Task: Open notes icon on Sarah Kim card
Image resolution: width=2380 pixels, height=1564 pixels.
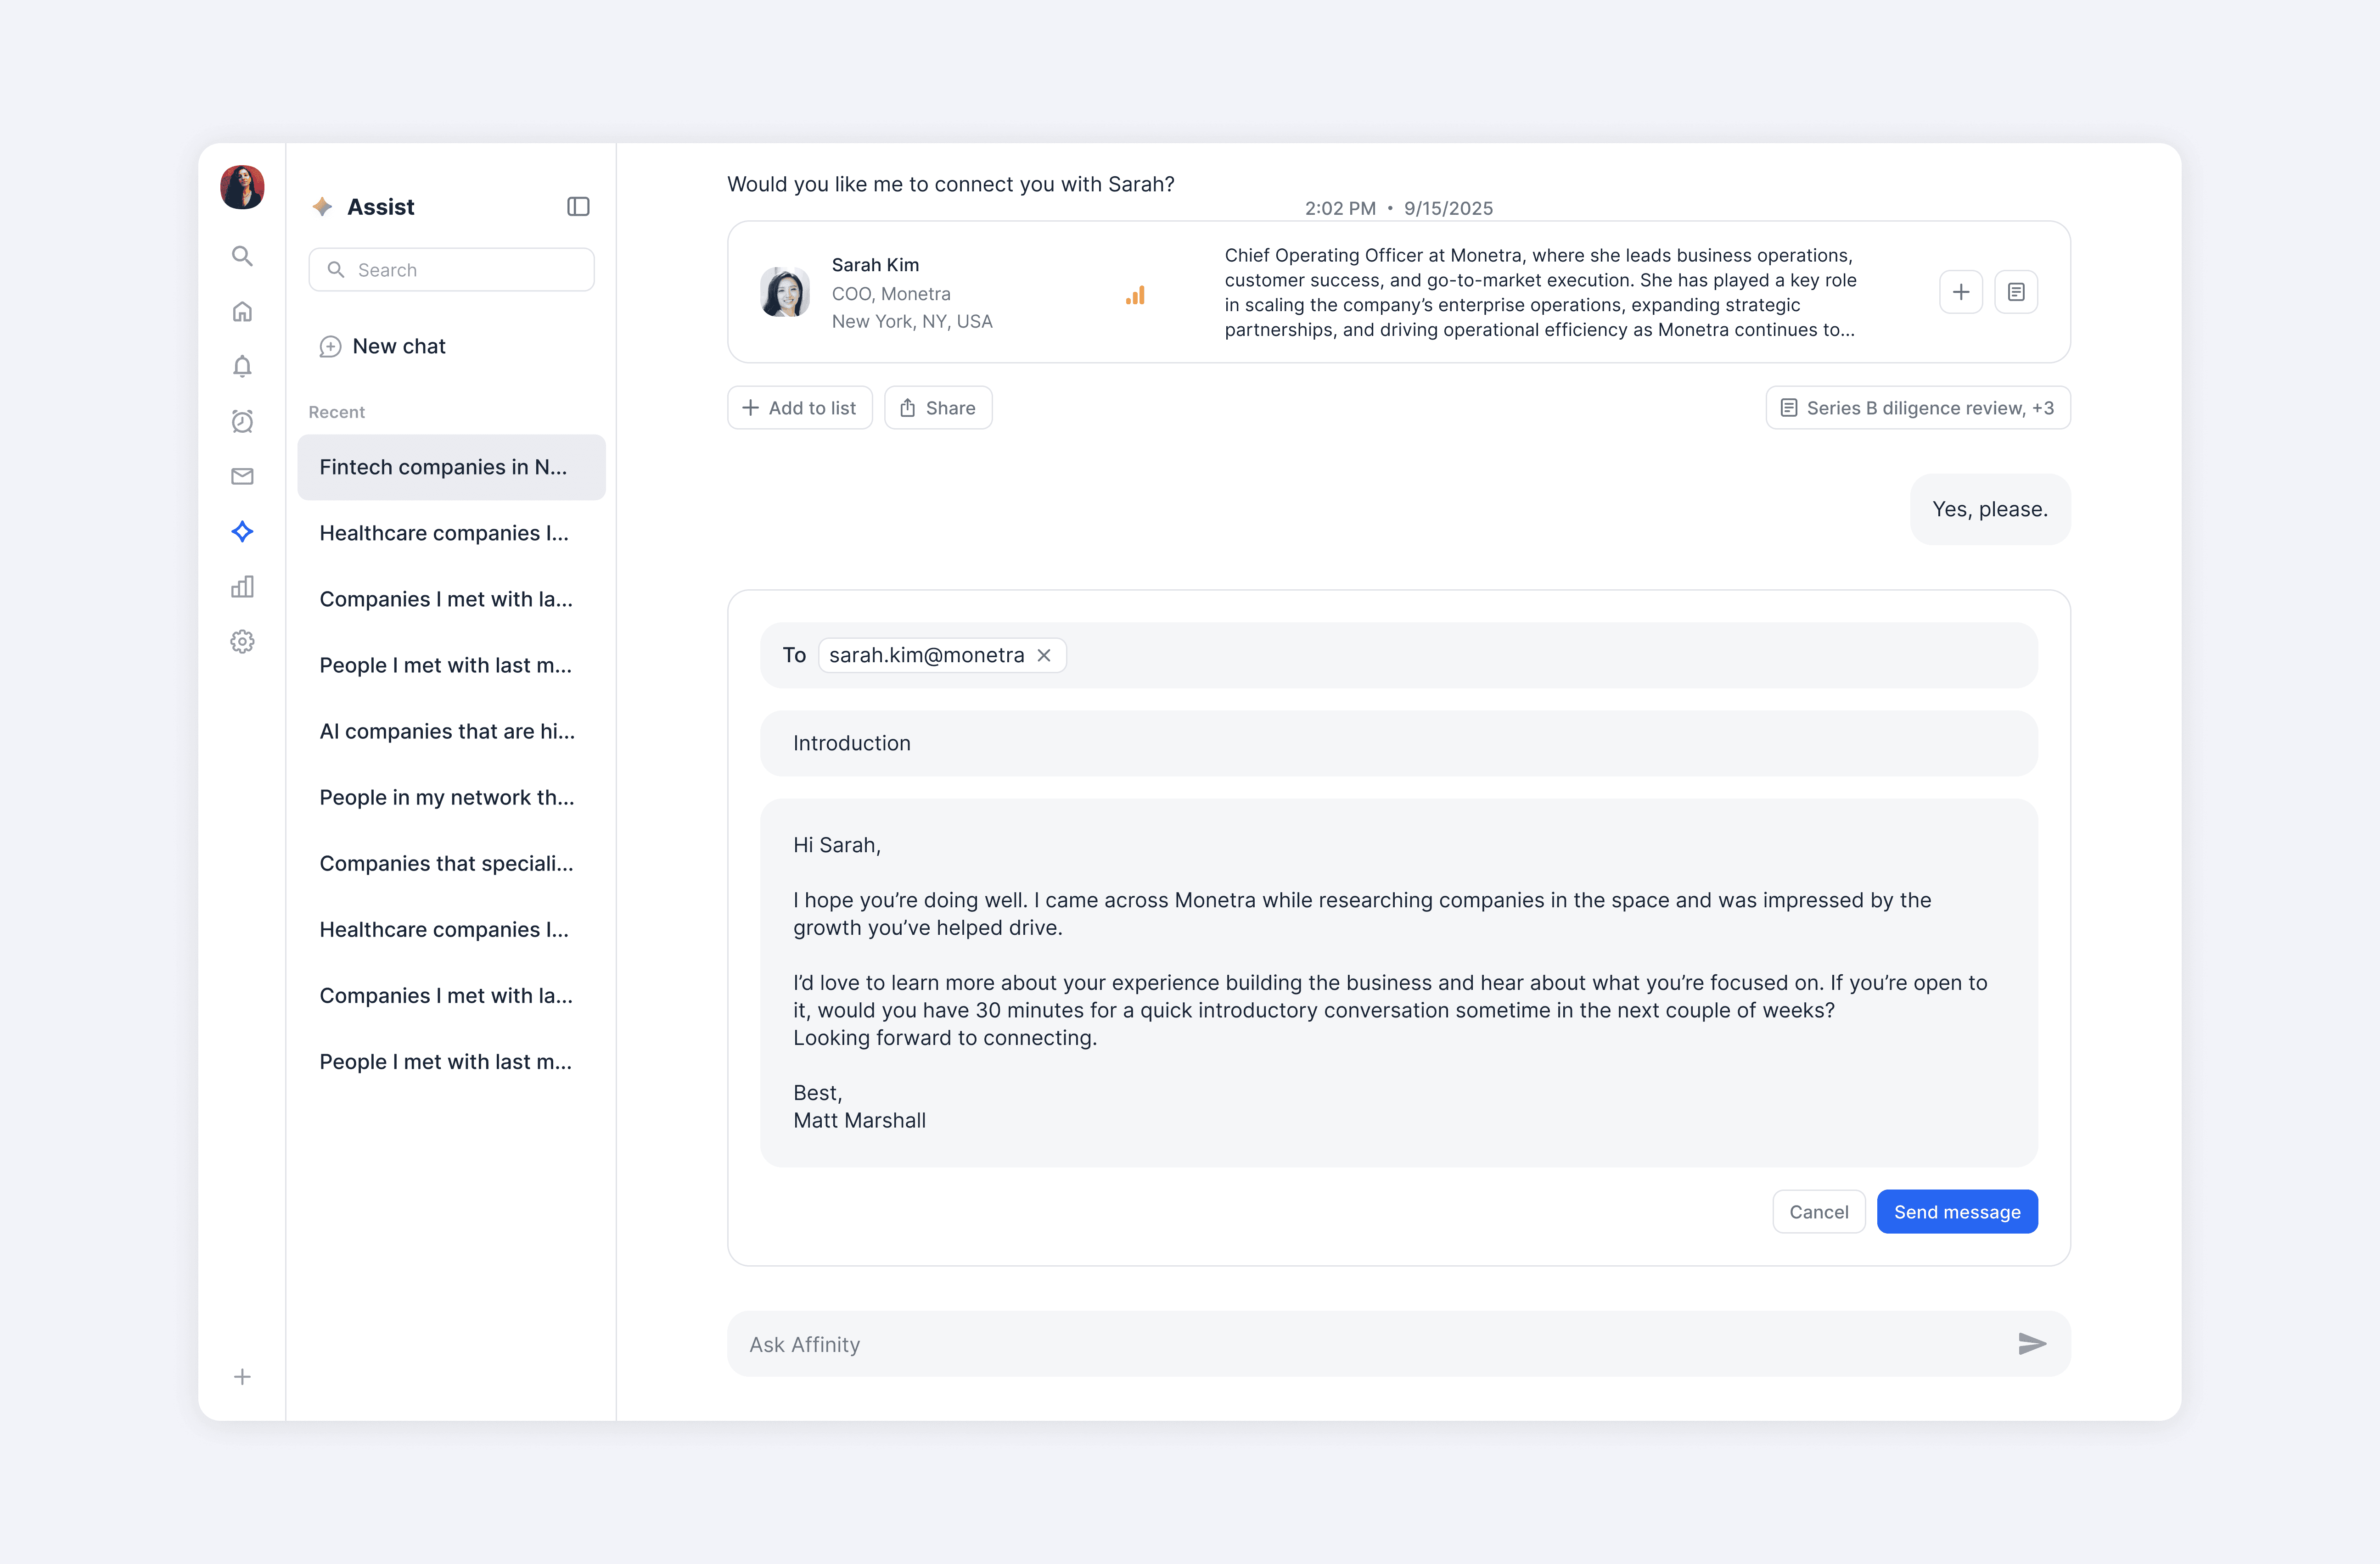Action: pyautogui.click(x=2016, y=292)
